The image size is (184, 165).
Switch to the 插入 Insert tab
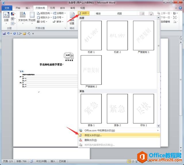click(28, 8)
